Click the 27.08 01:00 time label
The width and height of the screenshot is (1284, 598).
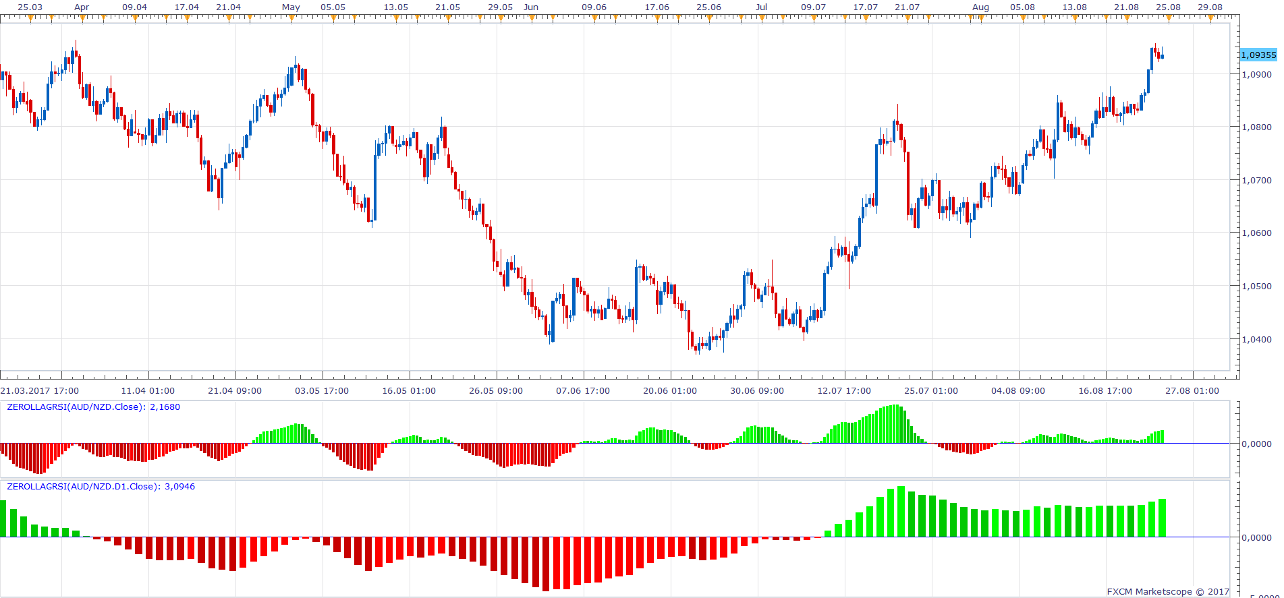click(1192, 391)
